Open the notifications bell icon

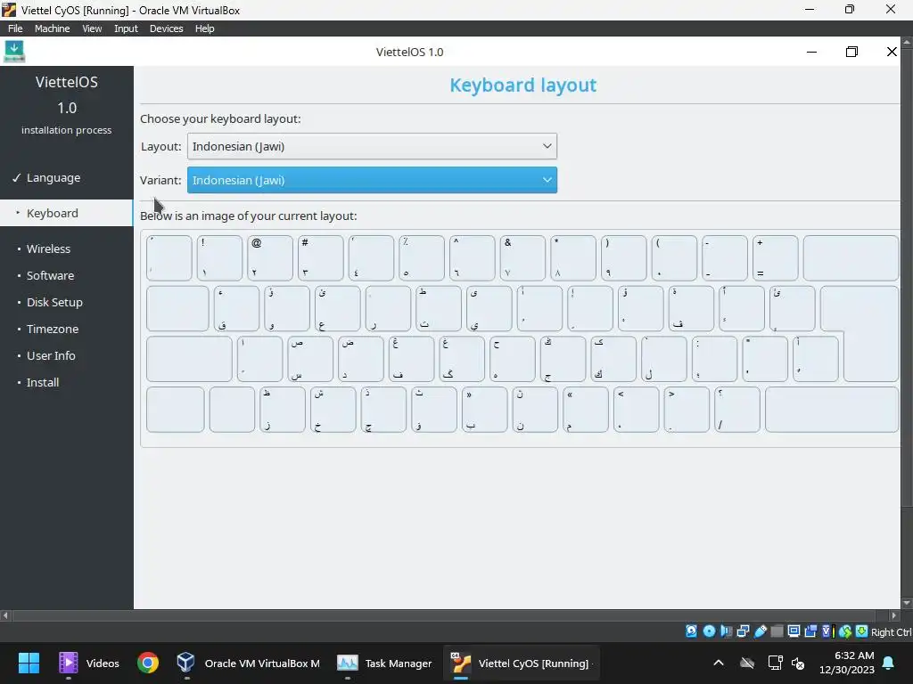(889, 663)
